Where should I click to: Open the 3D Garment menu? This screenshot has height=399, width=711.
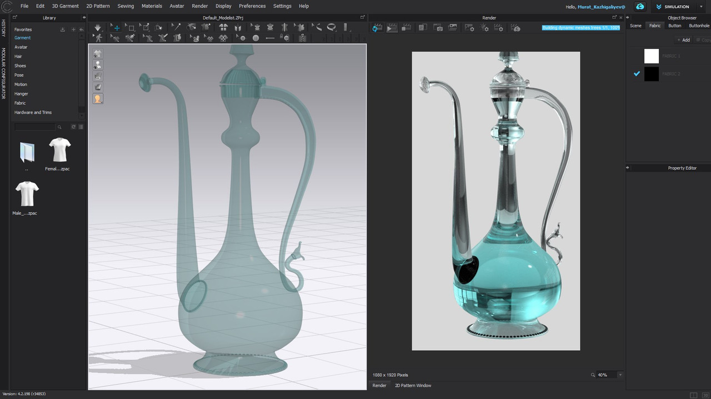tap(66, 6)
